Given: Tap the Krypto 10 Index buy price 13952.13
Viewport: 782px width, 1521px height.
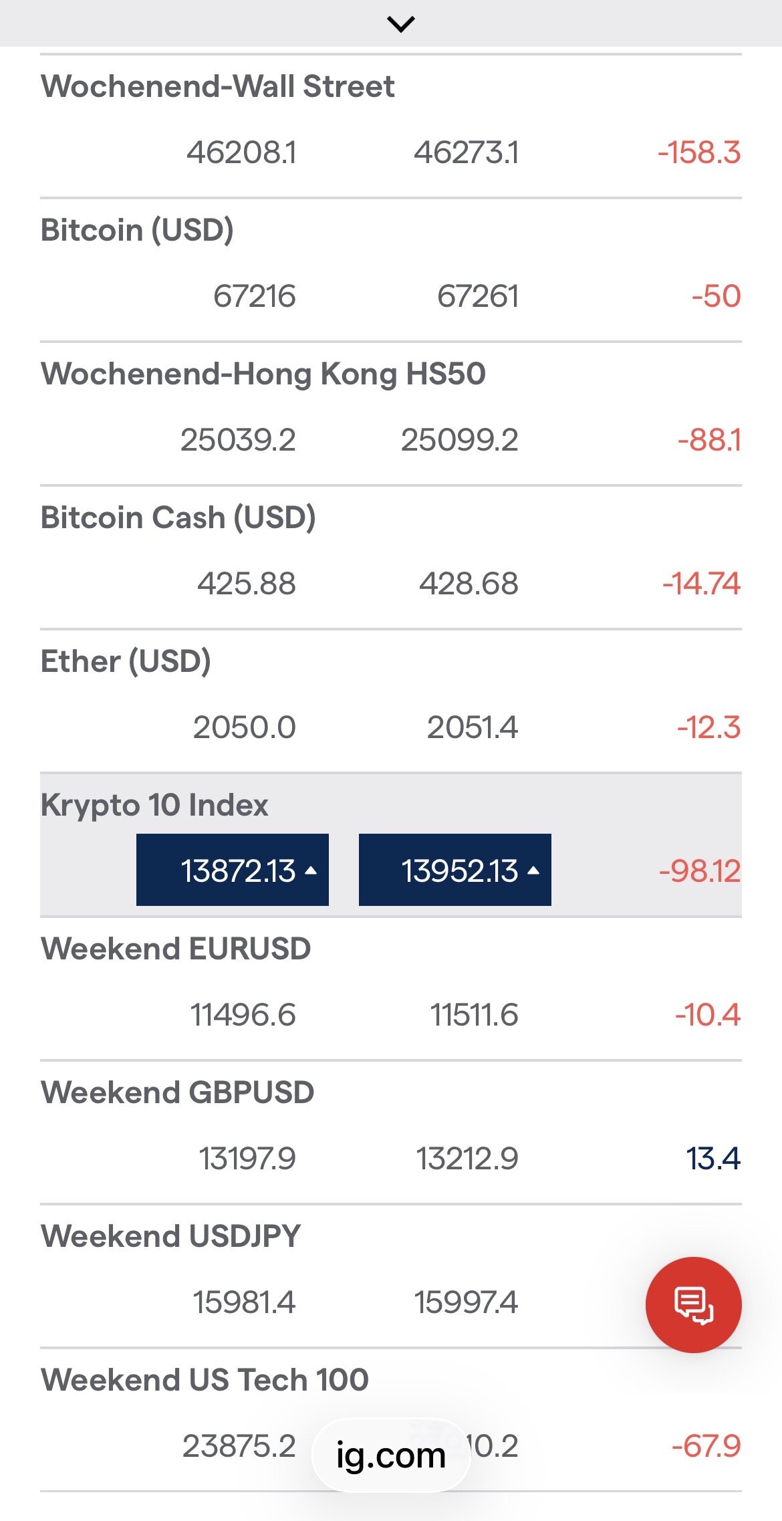Looking at the screenshot, I should click(x=455, y=870).
